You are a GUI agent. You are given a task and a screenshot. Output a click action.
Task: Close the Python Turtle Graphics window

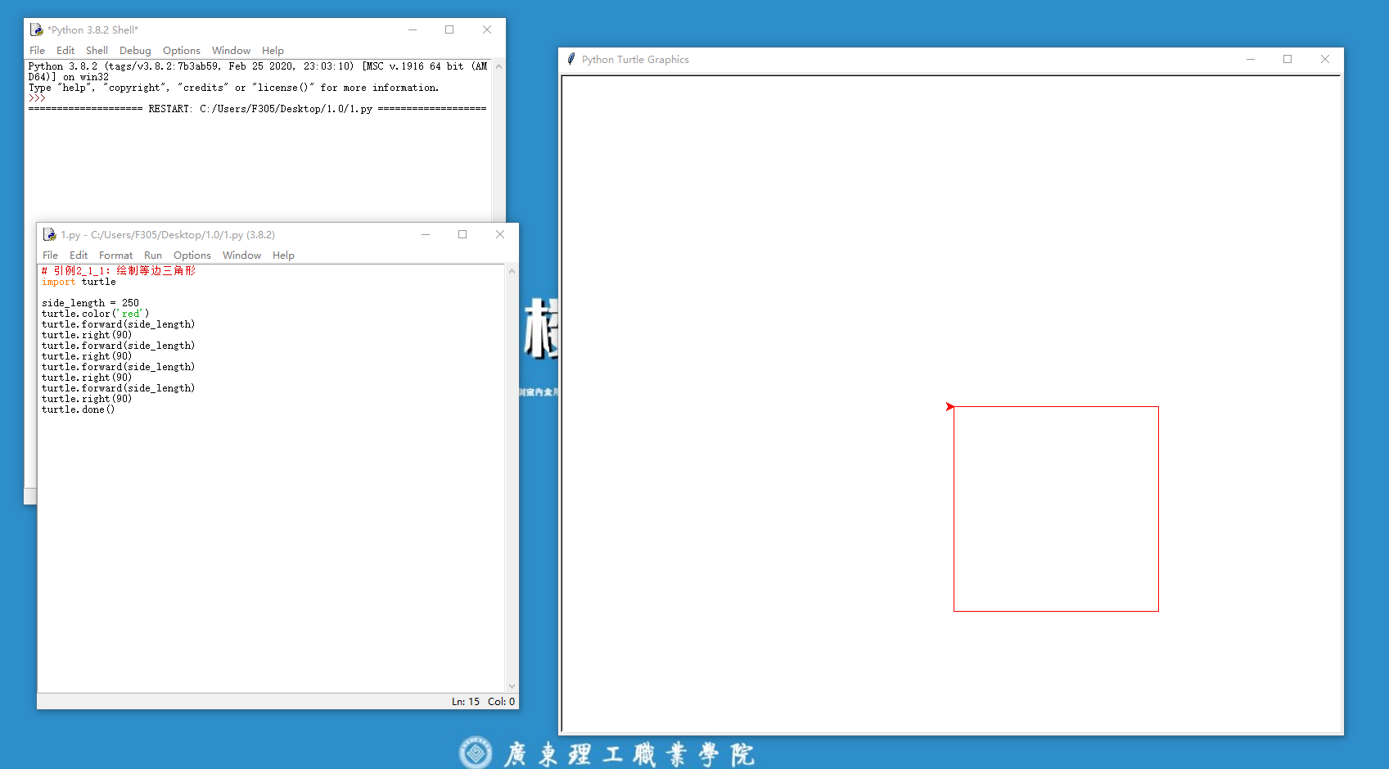pyautogui.click(x=1325, y=59)
